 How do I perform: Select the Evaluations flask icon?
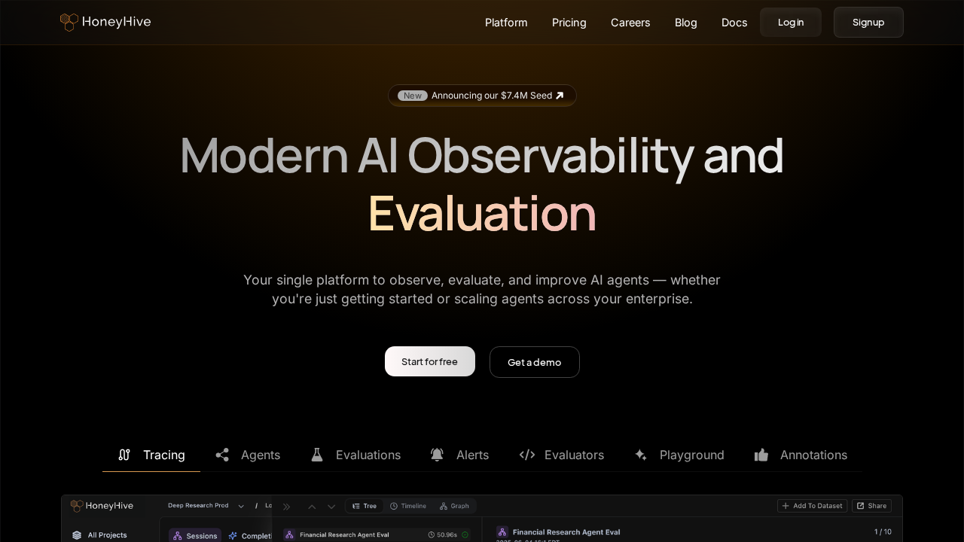pos(317,455)
